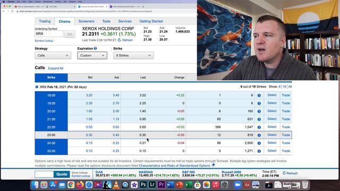The image size is (340, 191).
Task: Click Select for the 22.00 strike
Action: (271, 127)
